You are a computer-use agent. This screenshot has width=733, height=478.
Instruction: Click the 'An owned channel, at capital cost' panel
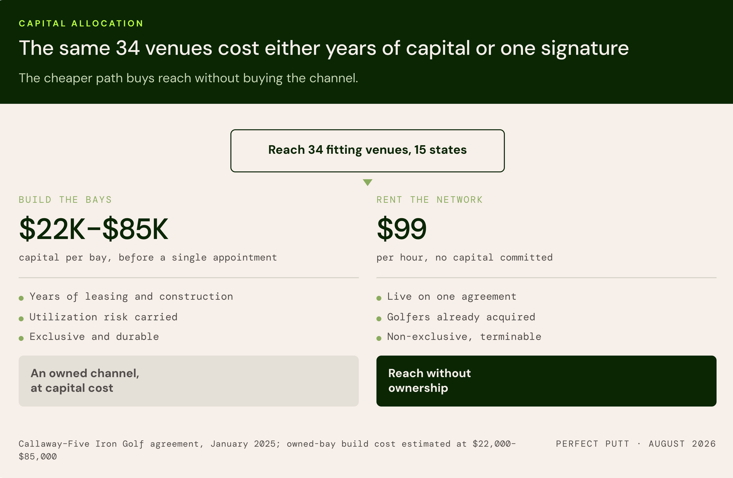click(189, 381)
